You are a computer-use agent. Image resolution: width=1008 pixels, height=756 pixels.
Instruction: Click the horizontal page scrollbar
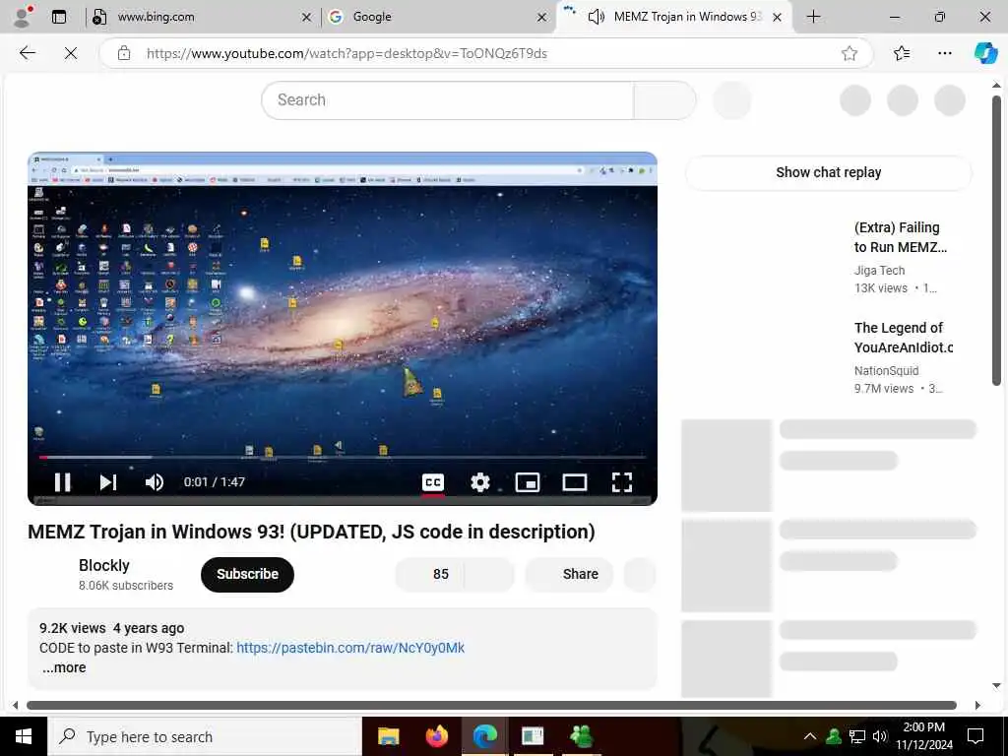tap(491, 705)
